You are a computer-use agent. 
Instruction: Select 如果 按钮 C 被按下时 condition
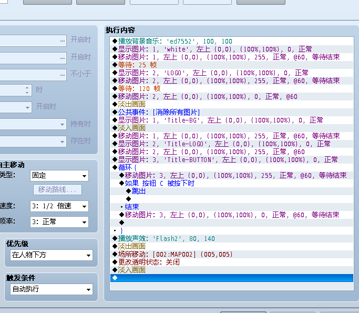[x=232, y=183]
